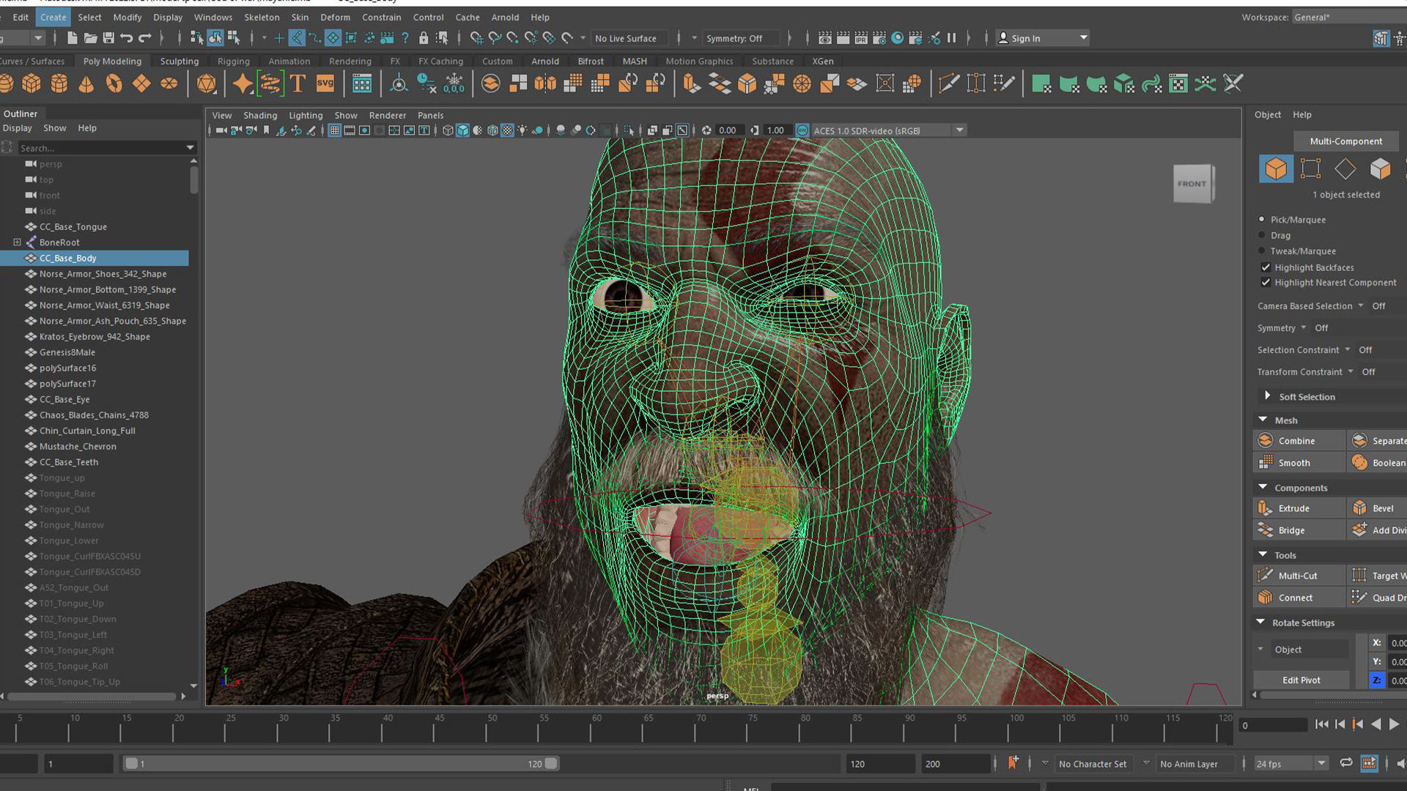The image size is (1407, 791).
Task: Open the Deform menu
Action: 335,17
